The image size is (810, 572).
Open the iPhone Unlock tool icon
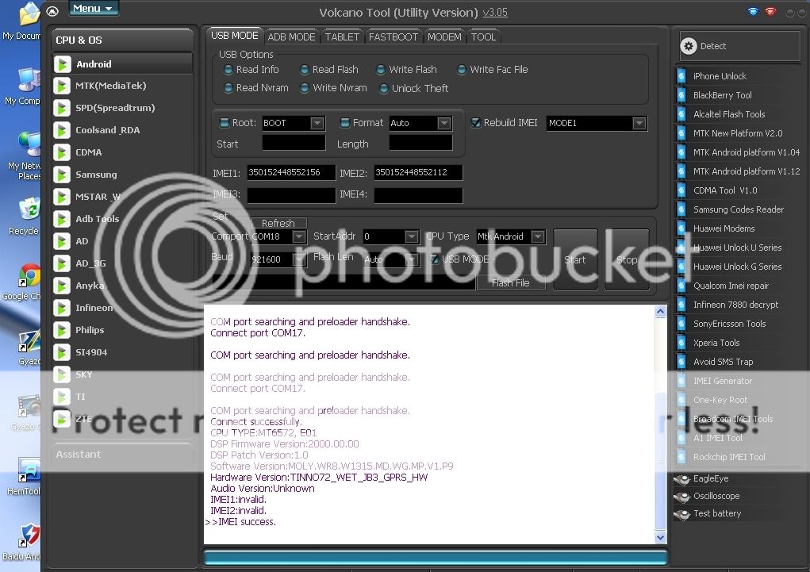[x=681, y=76]
